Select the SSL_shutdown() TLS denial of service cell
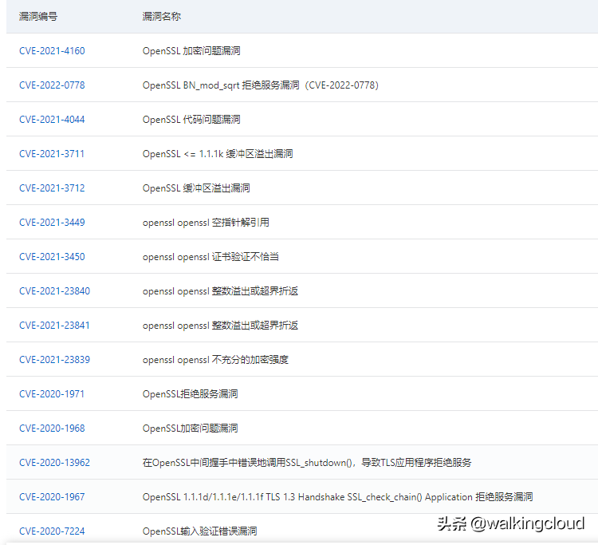The image size is (598, 545). pyautogui.click(x=307, y=463)
